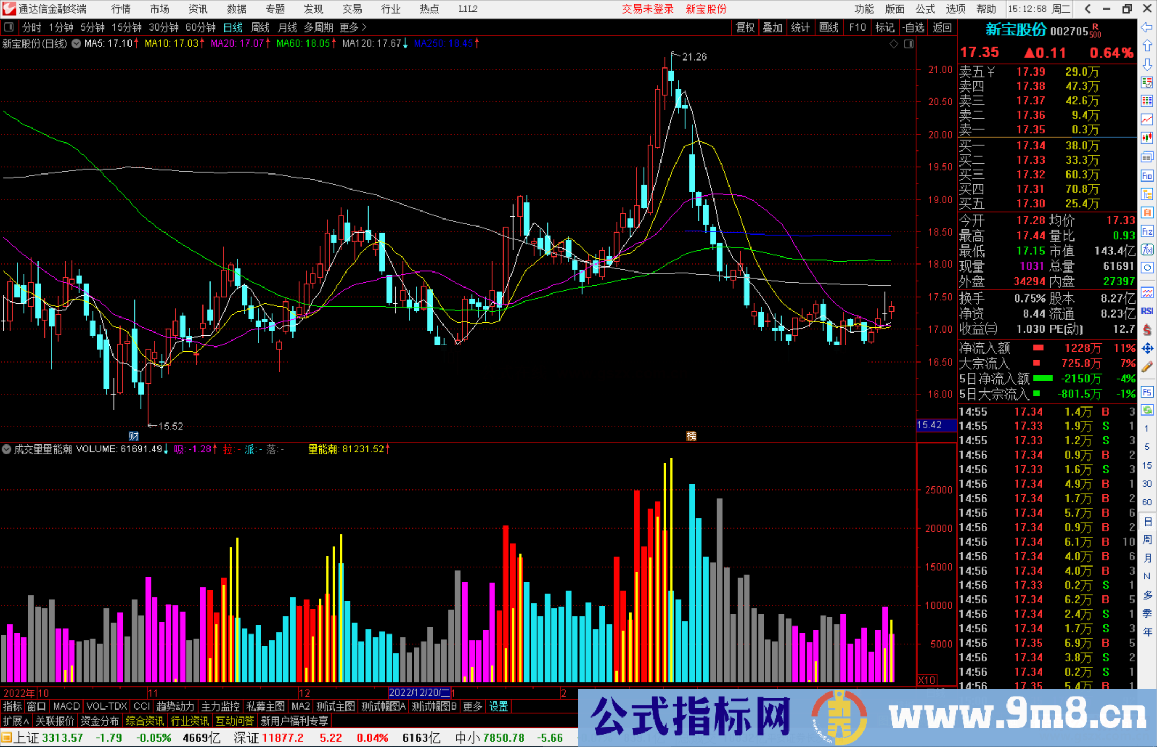
Task: Open the 更多 indicators list at bottom
Action: tap(472, 706)
